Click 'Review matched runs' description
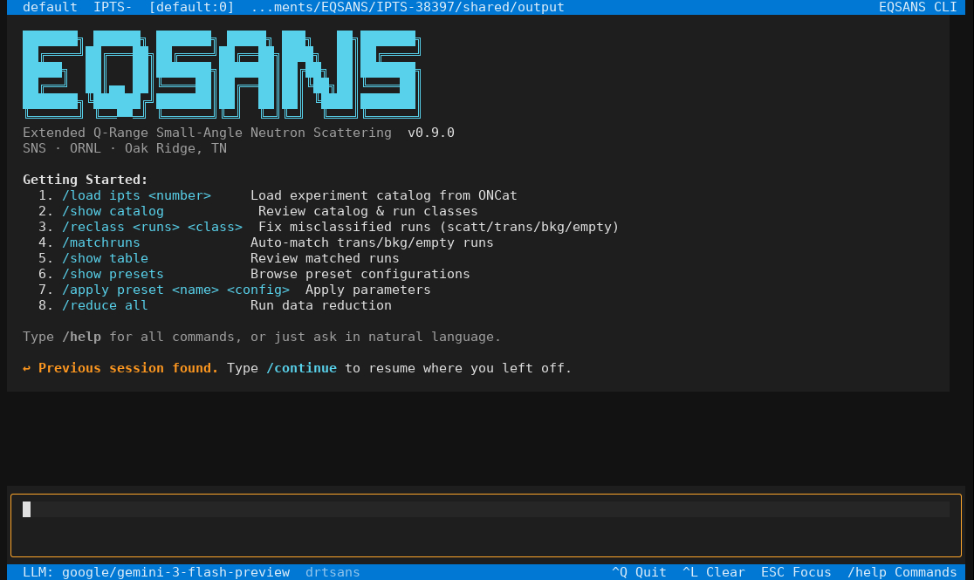 pos(325,258)
